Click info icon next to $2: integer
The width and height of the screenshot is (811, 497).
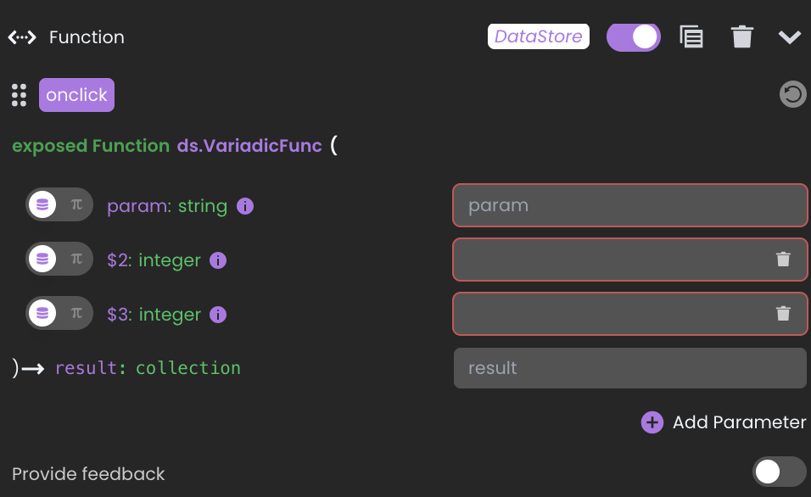click(x=218, y=260)
